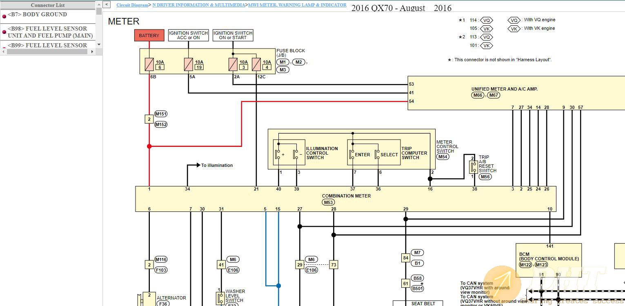Click junction connector pin 41 box
The width and height of the screenshot is (625, 306).
click(x=221, y=265)
